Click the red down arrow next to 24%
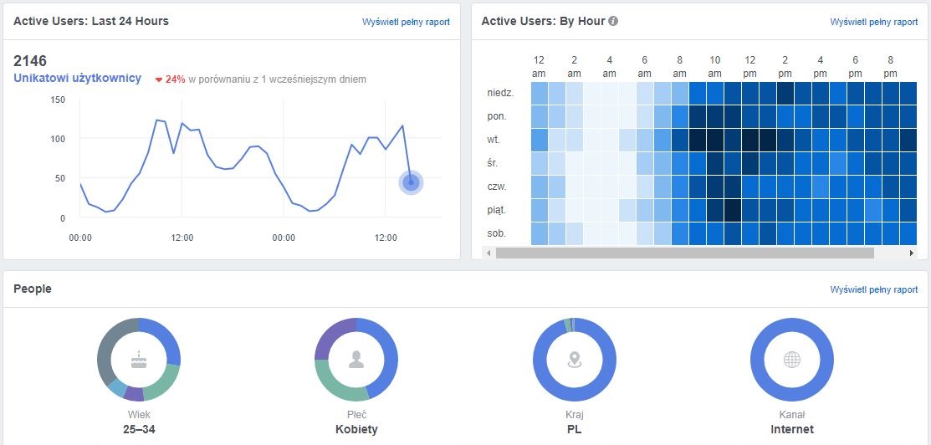The width and height of the screenshot is (931, 445). point(159,79)
